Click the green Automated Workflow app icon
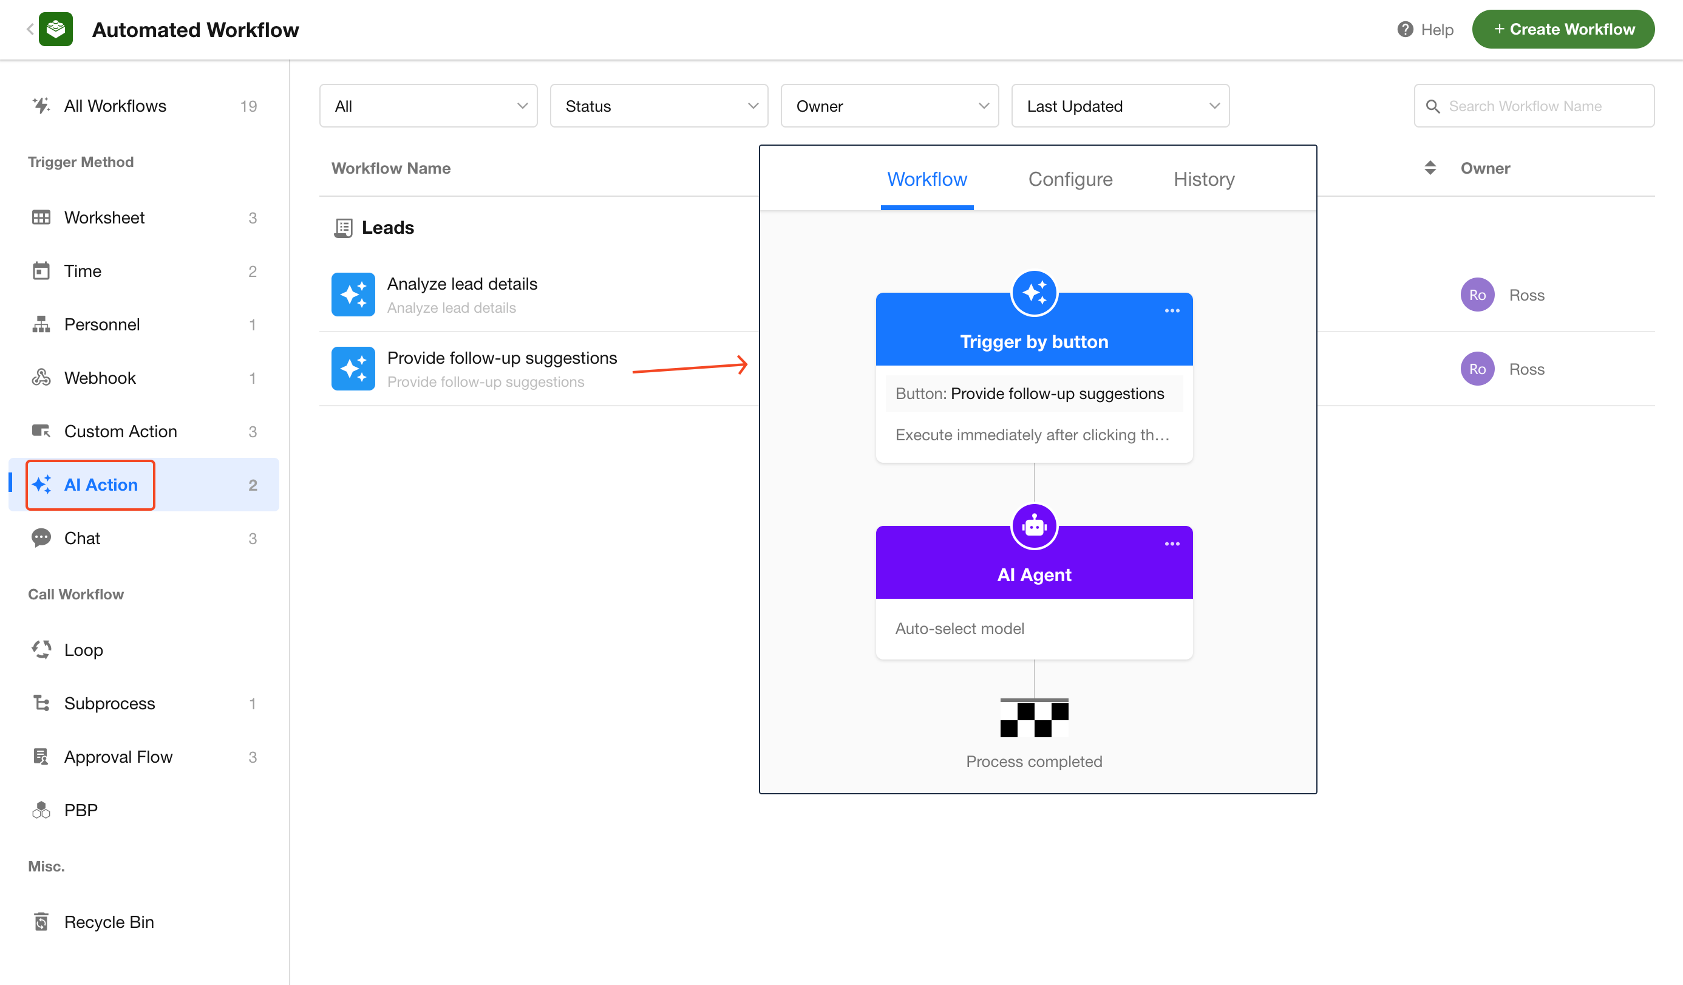This screenshot has height=985, width=1683. click(x=56, y=29)
